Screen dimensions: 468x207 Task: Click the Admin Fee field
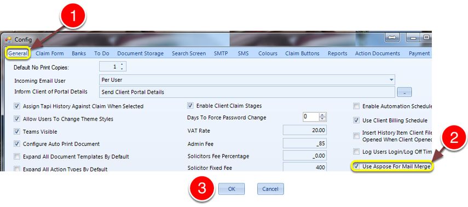305,143
